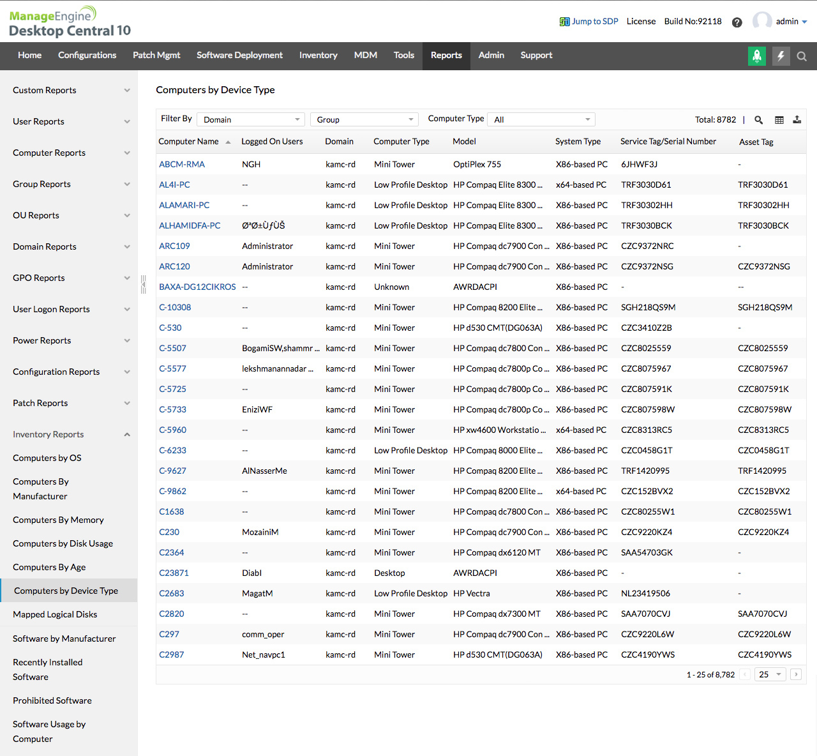Click the Jump to SDP icon

point(564,22)
